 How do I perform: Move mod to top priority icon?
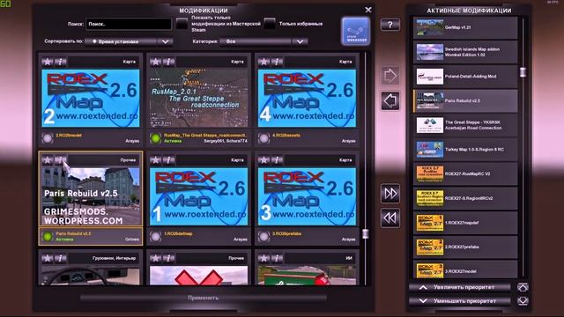tap(523, 287)
